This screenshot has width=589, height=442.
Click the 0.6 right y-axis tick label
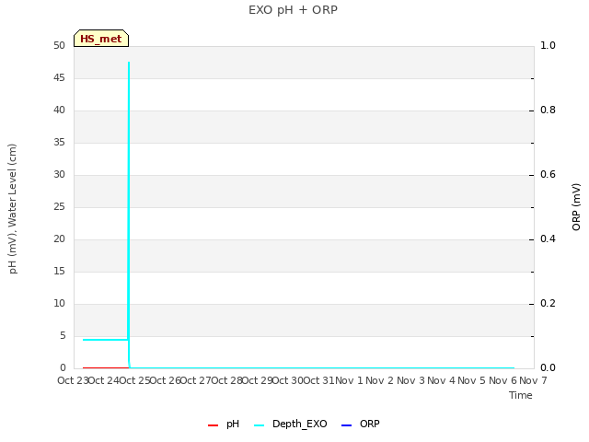(x=548, y=174)
